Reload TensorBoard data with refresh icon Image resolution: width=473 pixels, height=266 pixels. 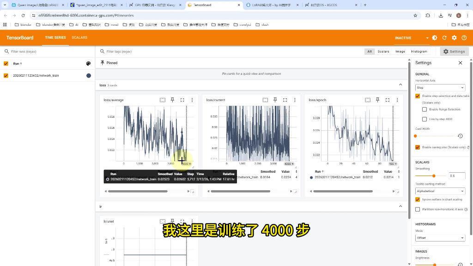tap(444, 38)
